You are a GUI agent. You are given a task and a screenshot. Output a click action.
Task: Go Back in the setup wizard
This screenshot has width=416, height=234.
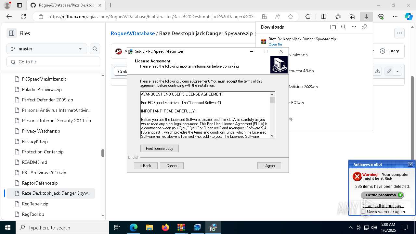click(146, 166)
